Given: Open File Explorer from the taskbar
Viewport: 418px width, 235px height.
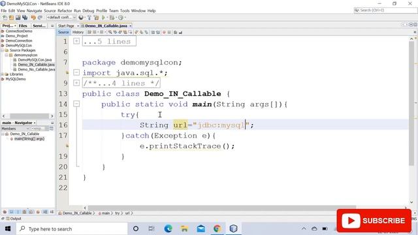Looking at the screenshot, I should click(x=184, y=228).
